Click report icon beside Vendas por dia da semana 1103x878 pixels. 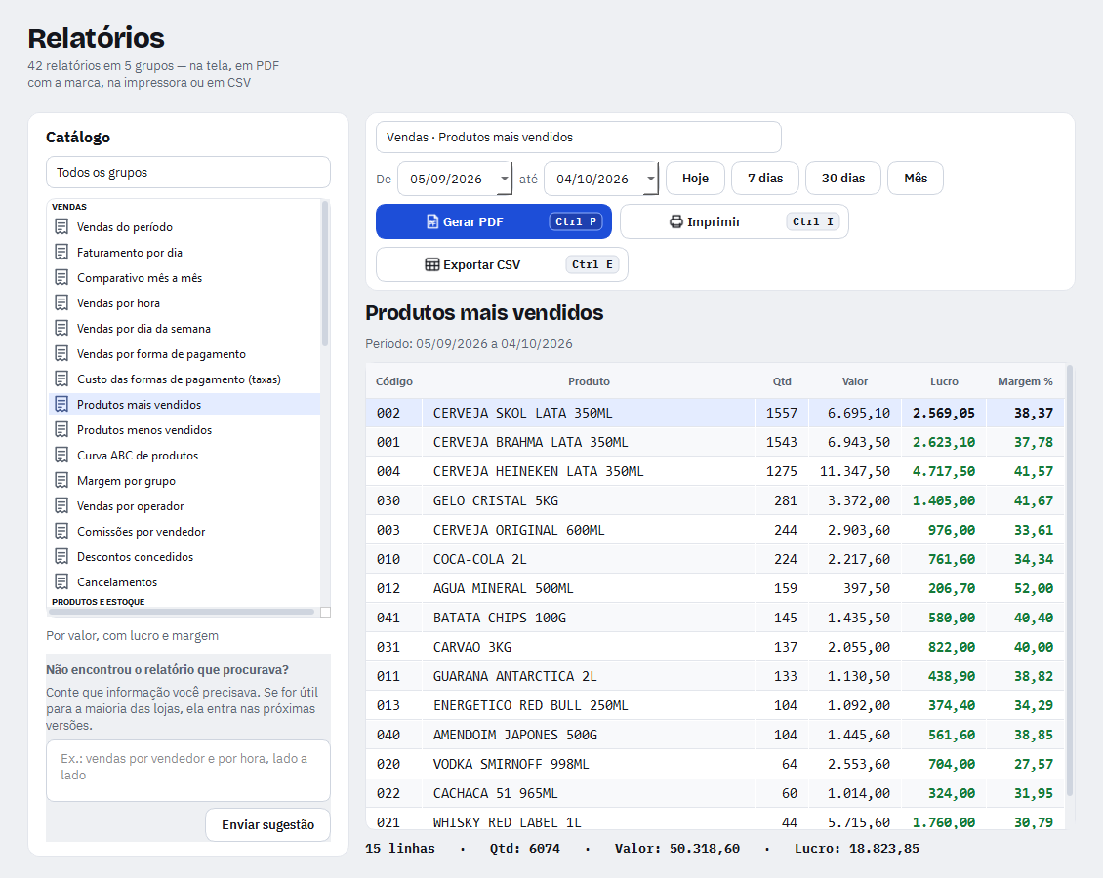pos(61,329)
